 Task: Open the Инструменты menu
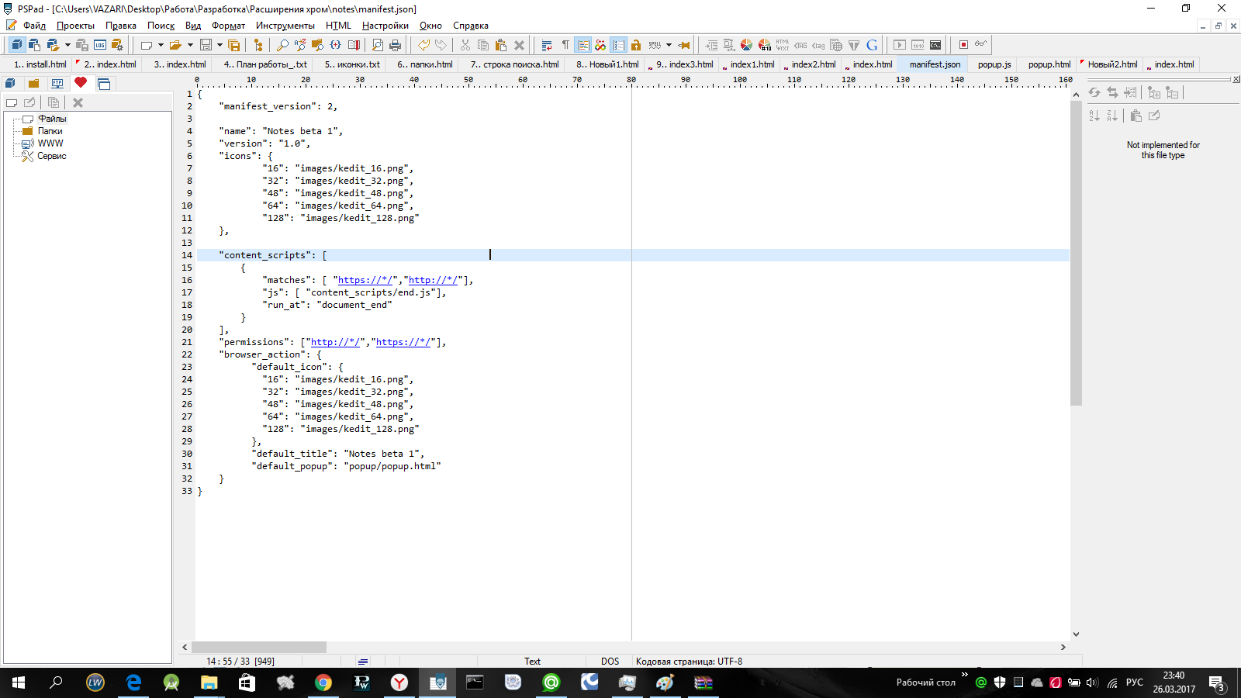point(285,26)
